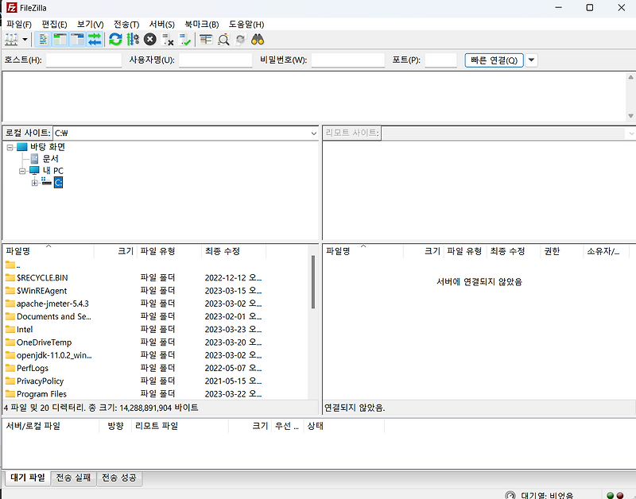Sort local files by 파일 유형 column
This screenshot has width=636, height=499.
[169, 251]
